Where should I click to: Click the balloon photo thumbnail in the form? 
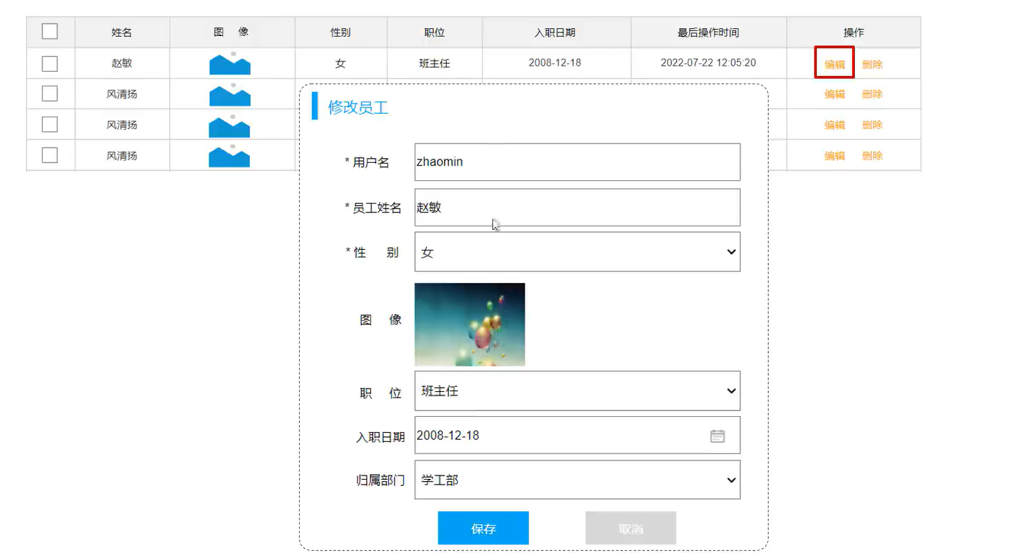tap(470, 324)
